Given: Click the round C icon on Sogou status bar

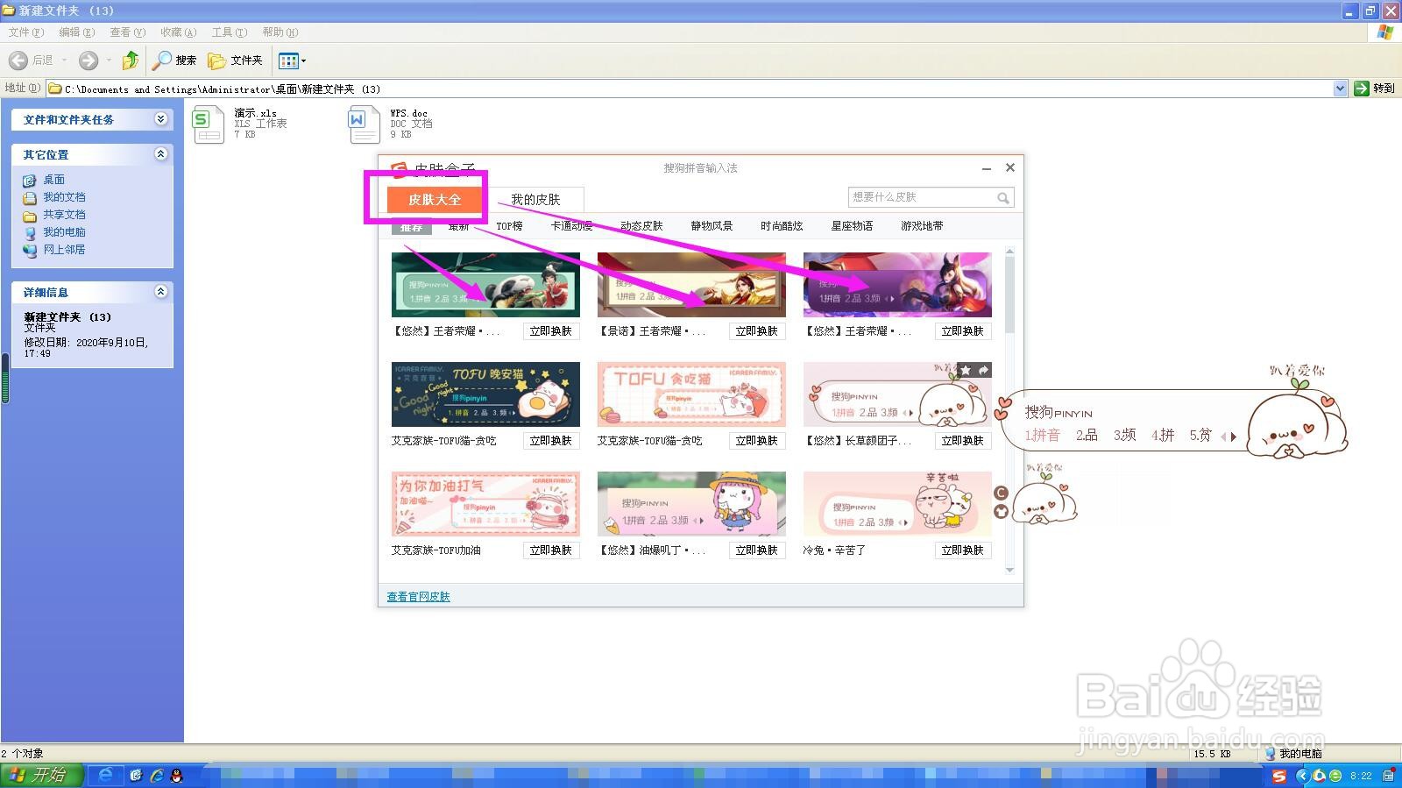Looking at the screenshot, I should pyautogui.click(x=1002, y=493).
